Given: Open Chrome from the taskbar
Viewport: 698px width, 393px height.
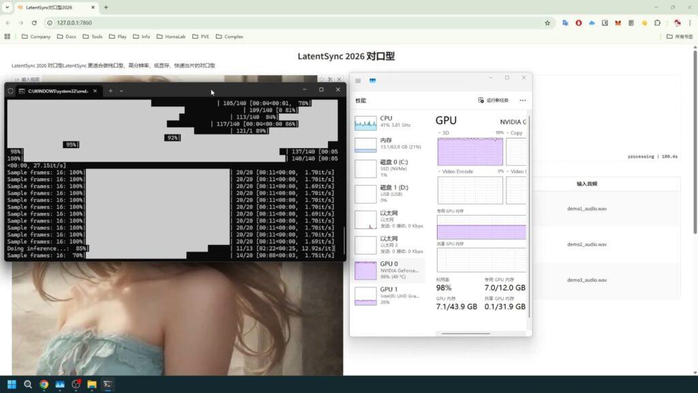Looking at the screenshot, I should [x=44, y=384].
